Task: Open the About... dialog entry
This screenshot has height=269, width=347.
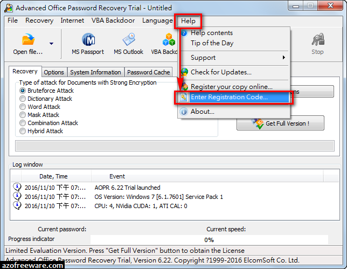Action: coord(233,112)
